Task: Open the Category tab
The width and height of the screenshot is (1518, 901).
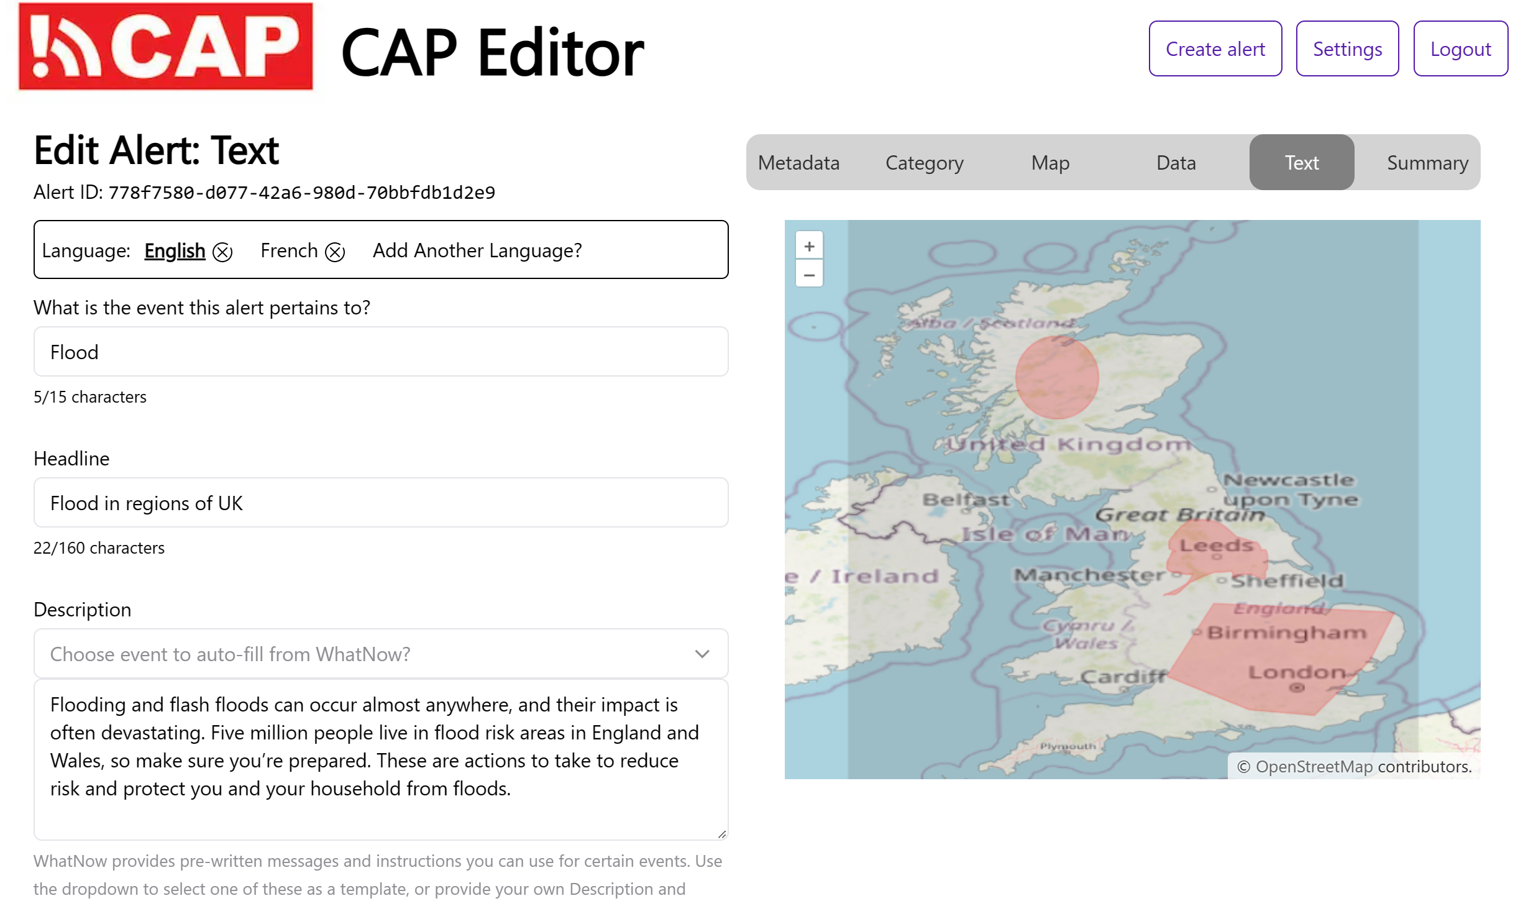Action: coord(923,162)
